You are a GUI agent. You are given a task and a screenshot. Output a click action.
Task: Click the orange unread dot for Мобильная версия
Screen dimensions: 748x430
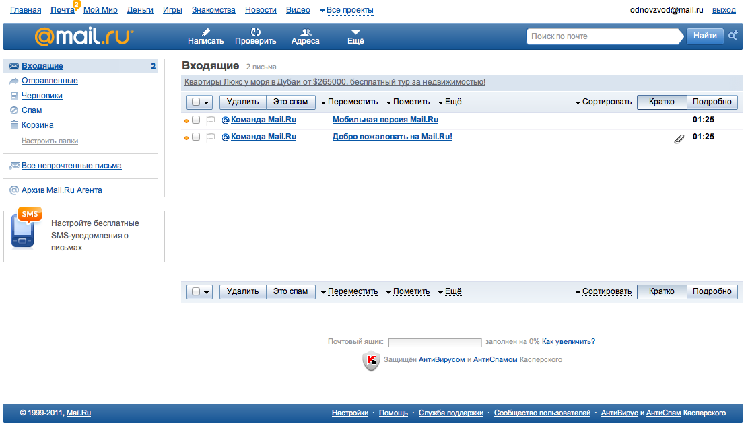[186, 121]
